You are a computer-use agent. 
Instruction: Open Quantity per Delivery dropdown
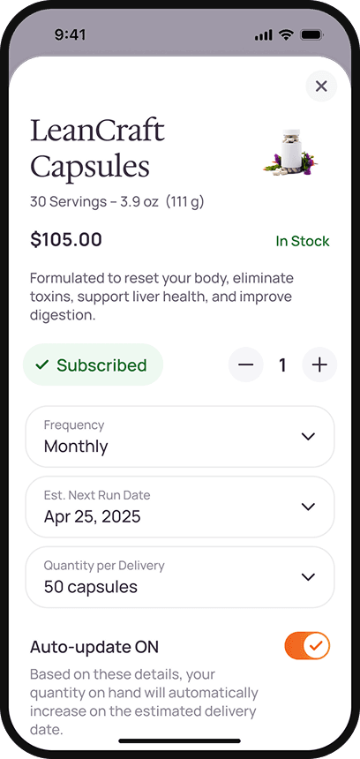(x=179, y=577)
